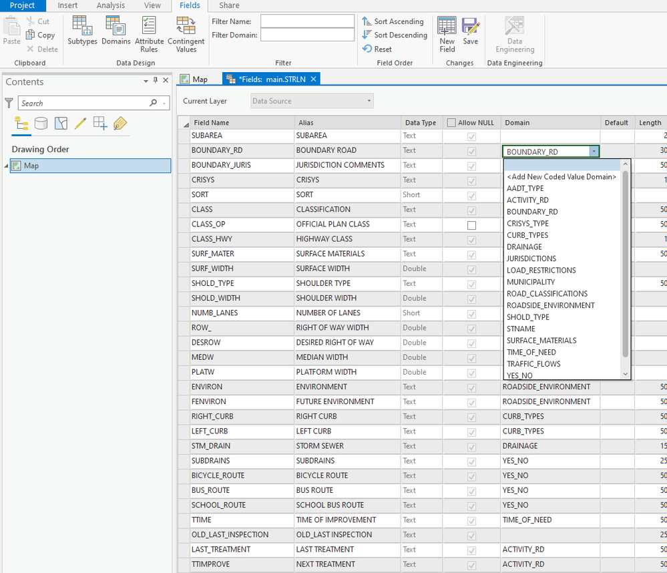Screen dimensions: 667x573
Task: Toggle Allow NULL checkbox for CLASS_OP
Action: pyautogui.click(x=471, y=225)
